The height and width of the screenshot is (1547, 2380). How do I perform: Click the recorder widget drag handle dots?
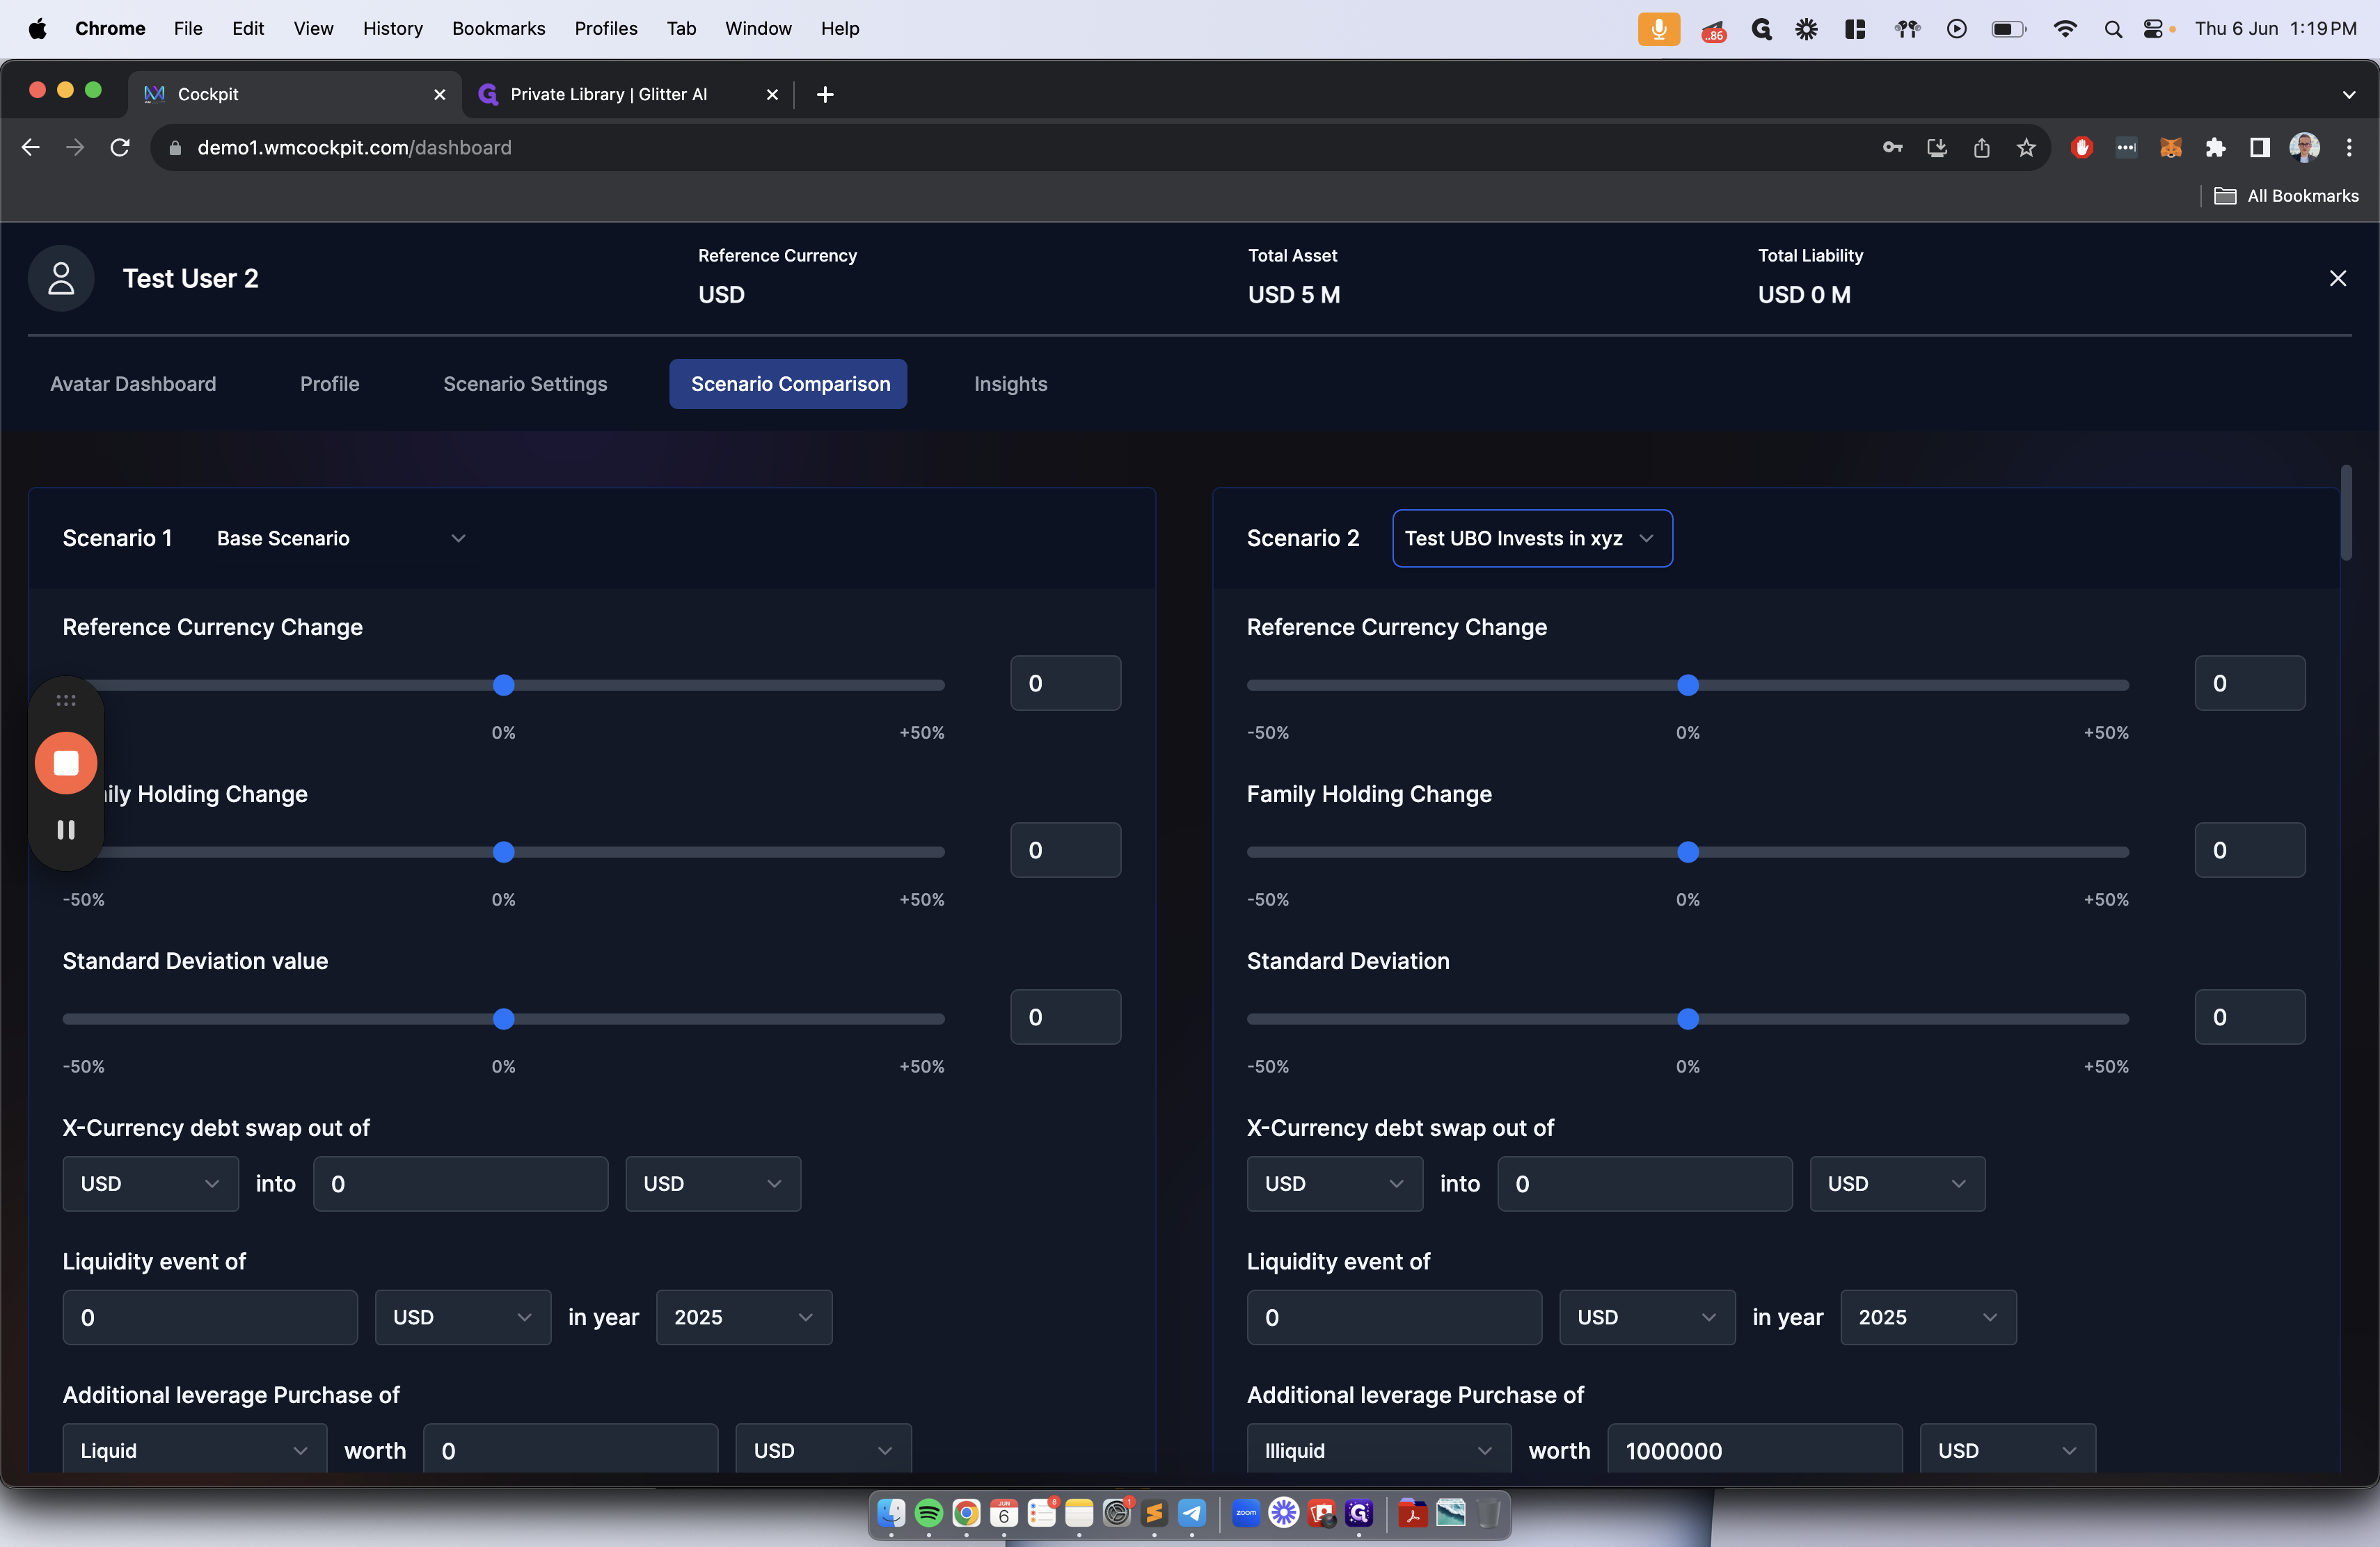(x=66, y=700)
